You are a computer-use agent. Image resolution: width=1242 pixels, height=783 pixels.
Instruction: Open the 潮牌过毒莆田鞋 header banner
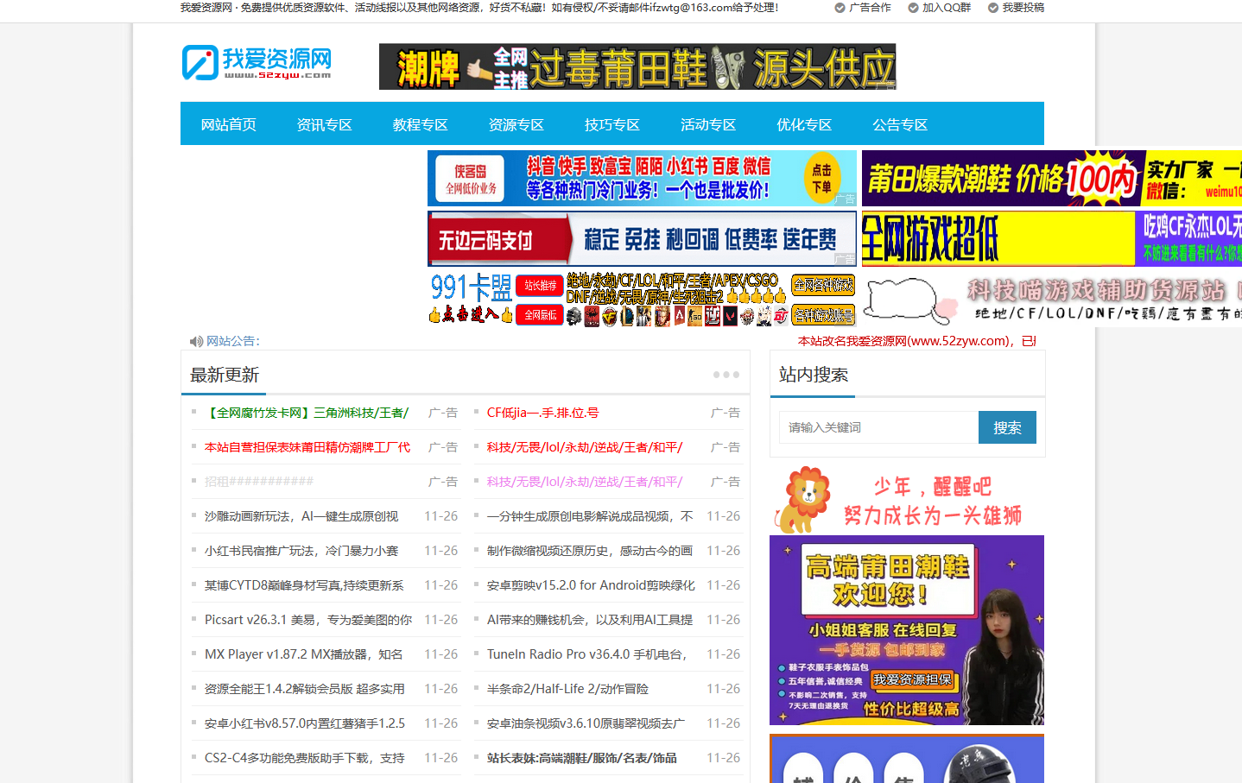637,66
